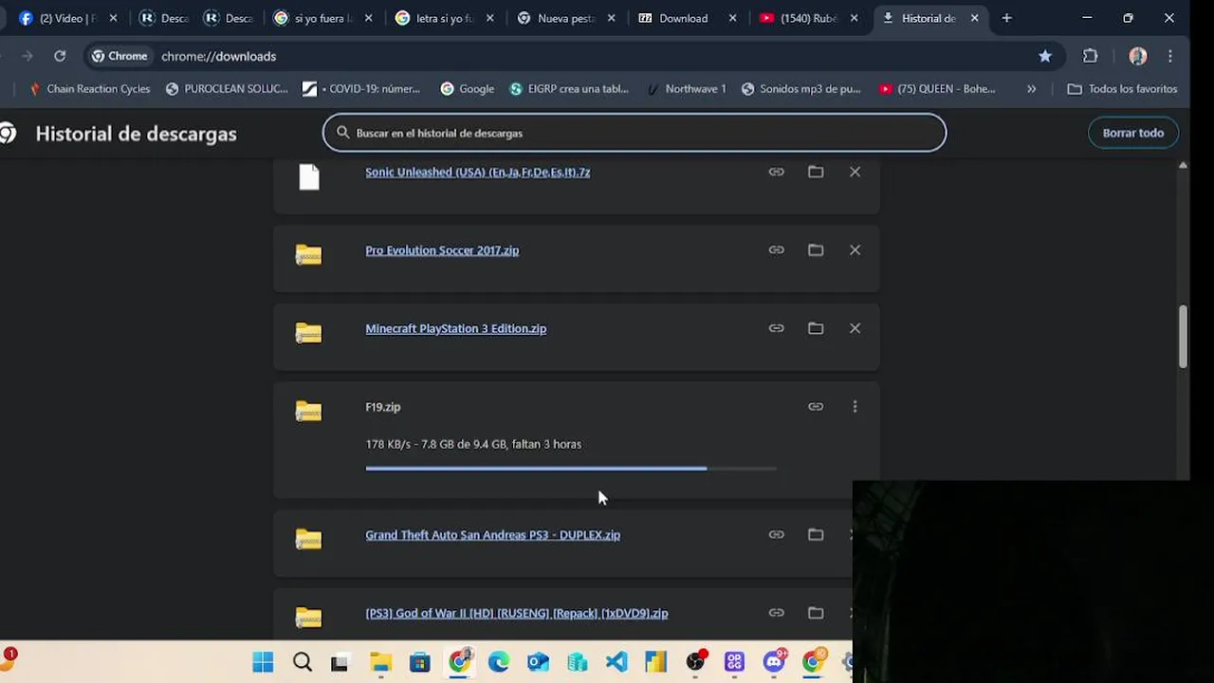The height and width of the screenshot is (683, 1214).
Task: Open Google bookmark
Action: point(468,88)
